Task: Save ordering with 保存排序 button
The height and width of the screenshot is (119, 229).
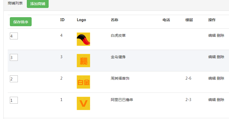Action: (x=21, y=22)
